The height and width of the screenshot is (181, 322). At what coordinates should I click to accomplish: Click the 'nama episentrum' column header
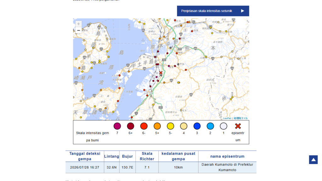[227, 156]
